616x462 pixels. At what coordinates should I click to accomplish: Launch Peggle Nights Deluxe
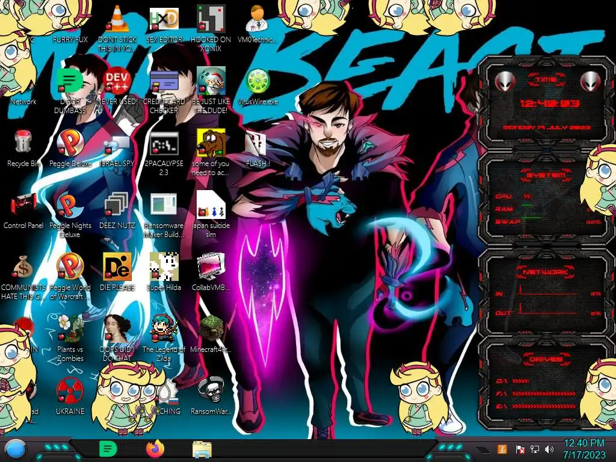70,205
